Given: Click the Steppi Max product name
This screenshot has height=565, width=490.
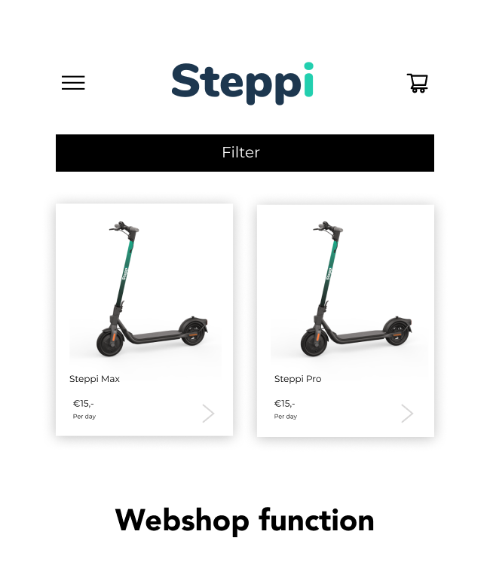Looking at the screenshot, I should 94,379.
